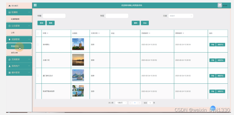
Task: Collapse the 轮播图 menu with its chevron
Action: coord(29,12)
